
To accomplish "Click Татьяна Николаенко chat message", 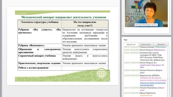I will [x=144, y=89].
